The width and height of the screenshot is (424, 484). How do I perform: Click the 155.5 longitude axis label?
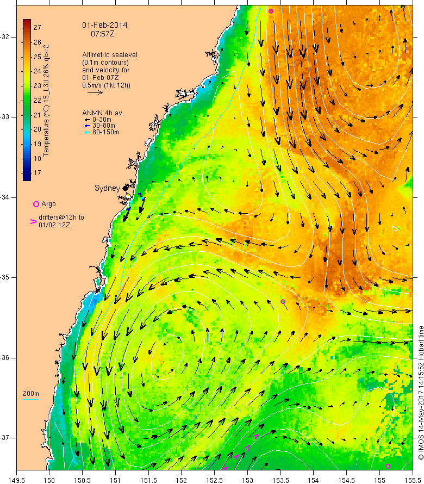pos(413,480)
